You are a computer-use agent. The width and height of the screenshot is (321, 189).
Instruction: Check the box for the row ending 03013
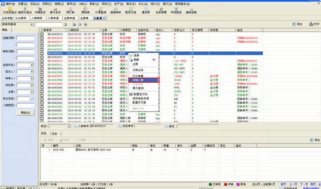[x=42, y=57]
